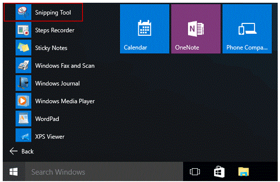Open the WordPad icon
The width and height of the screenshot is (280, 182).
[23, 118]
